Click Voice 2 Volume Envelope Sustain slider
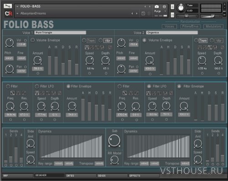228x181 pixels. tap(182, 62)
